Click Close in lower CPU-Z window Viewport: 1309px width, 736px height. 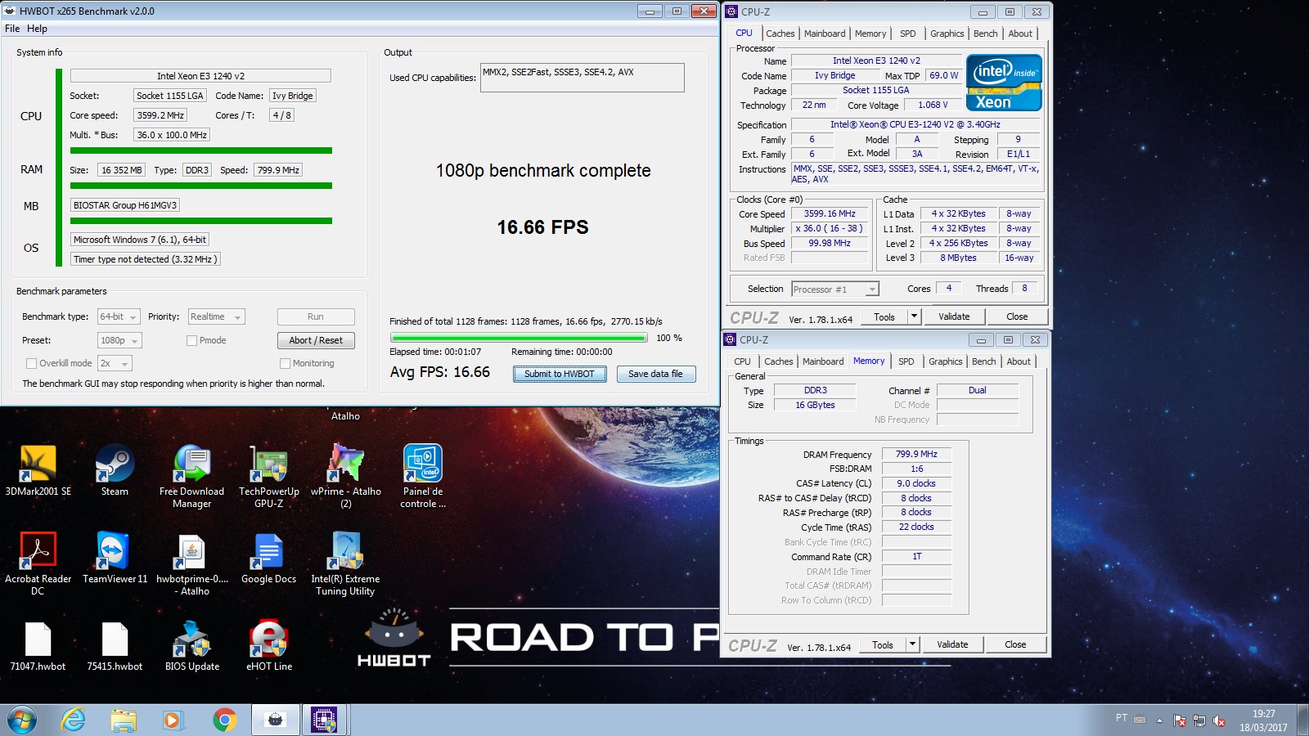[x=1015, y=644]
